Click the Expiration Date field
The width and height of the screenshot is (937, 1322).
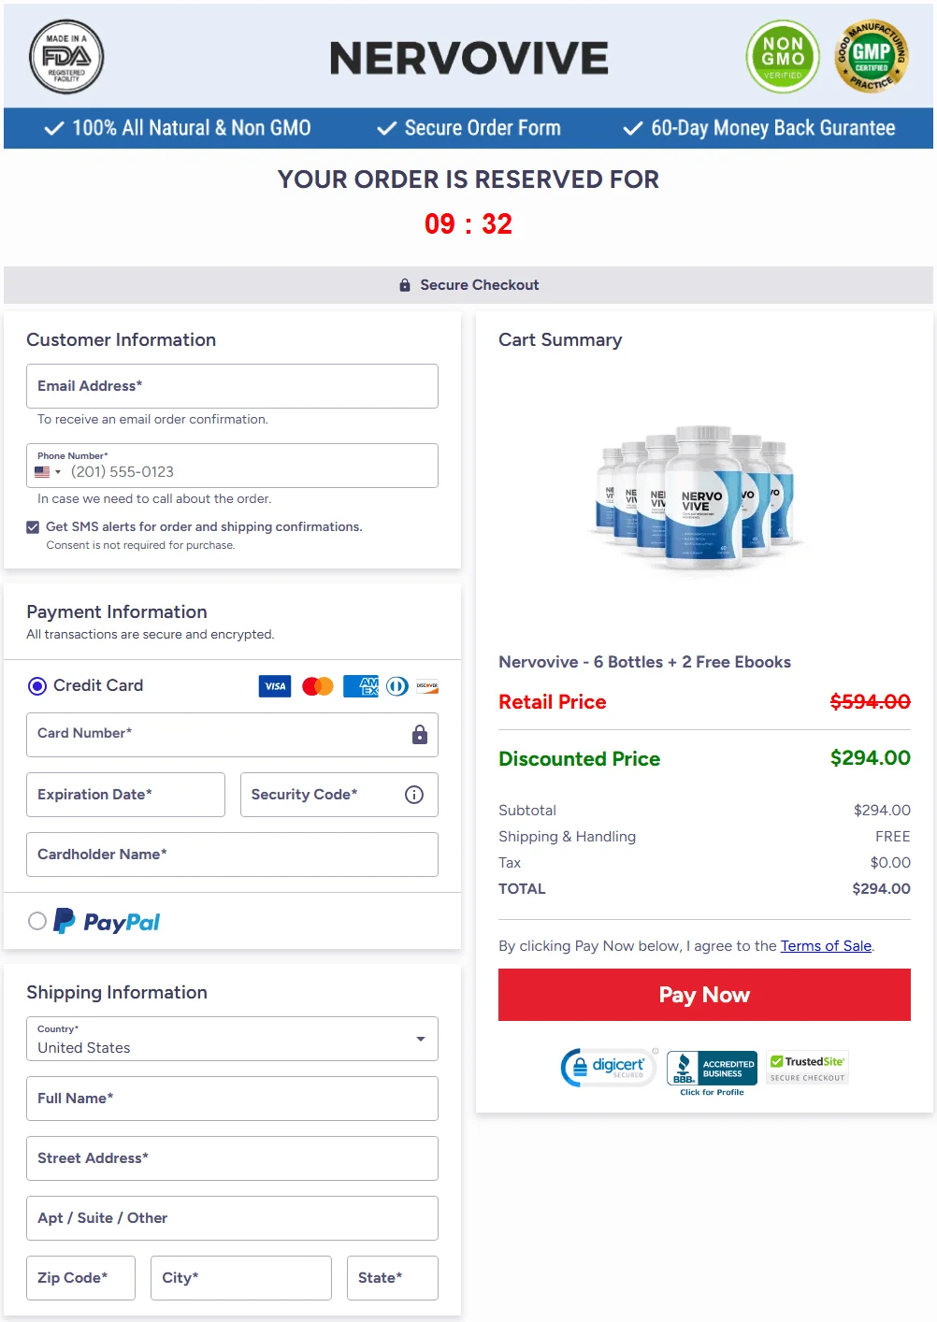pos(125,795)
